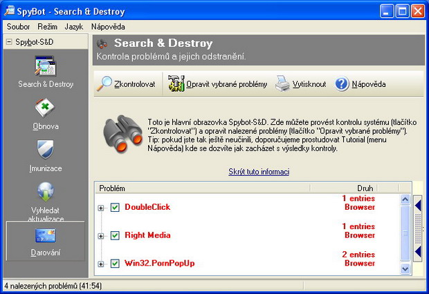Screen dimensions: 429x294
Task: Click the Zkontrolovat button label
Action: (135, 84)
